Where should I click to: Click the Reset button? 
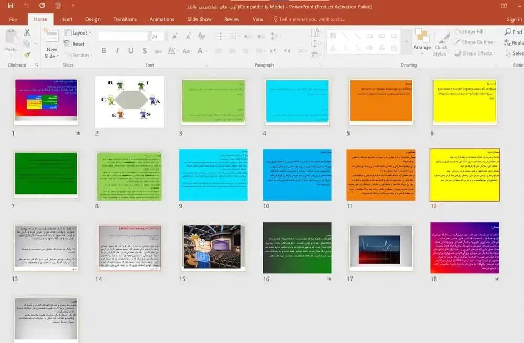[x=74, y=44]
